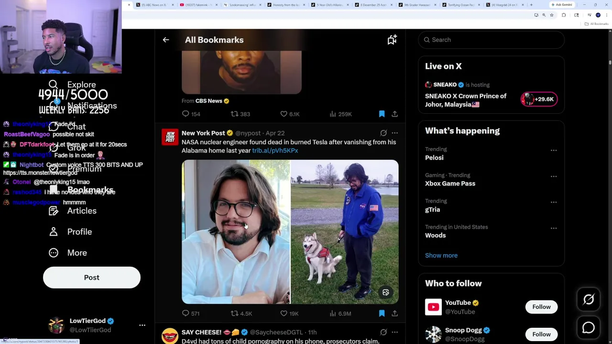Open the engineer portrait photo
The height and width of the screenshot is (344, 612).
tap(236, 232)
